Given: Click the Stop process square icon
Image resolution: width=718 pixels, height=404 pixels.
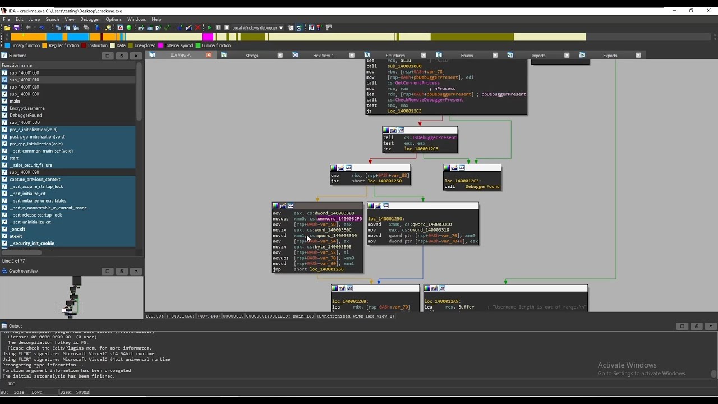Looking at the screenshot, I should (x=227, y=27).
